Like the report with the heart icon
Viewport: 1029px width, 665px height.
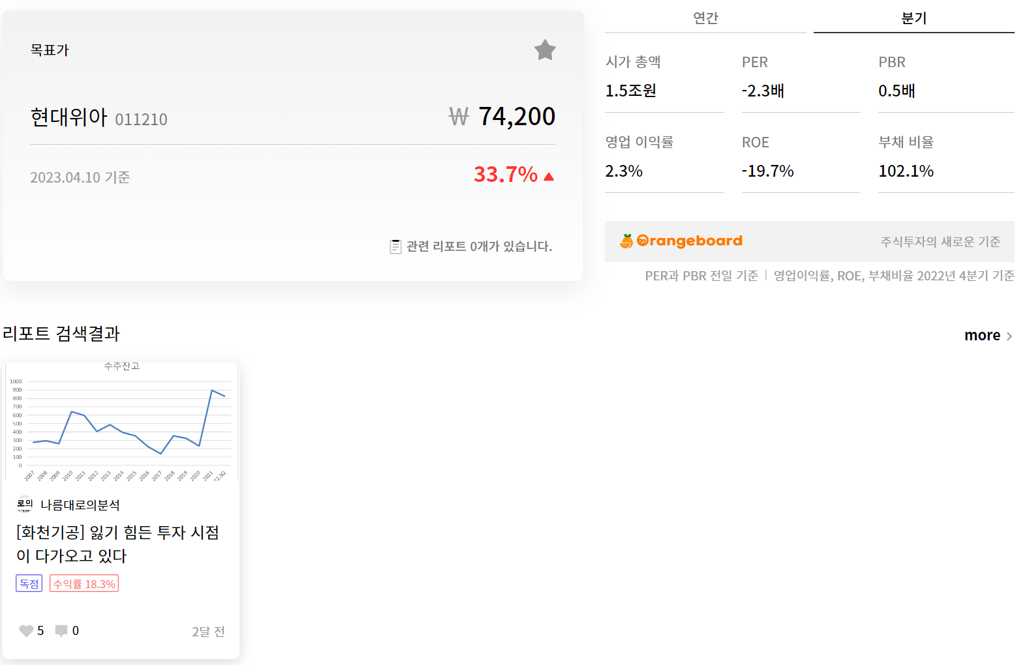pos(26,630)
